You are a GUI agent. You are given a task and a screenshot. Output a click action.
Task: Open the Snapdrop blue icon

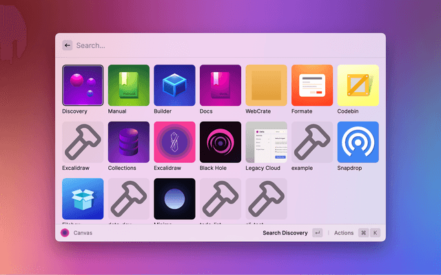(x=358, y=142)
